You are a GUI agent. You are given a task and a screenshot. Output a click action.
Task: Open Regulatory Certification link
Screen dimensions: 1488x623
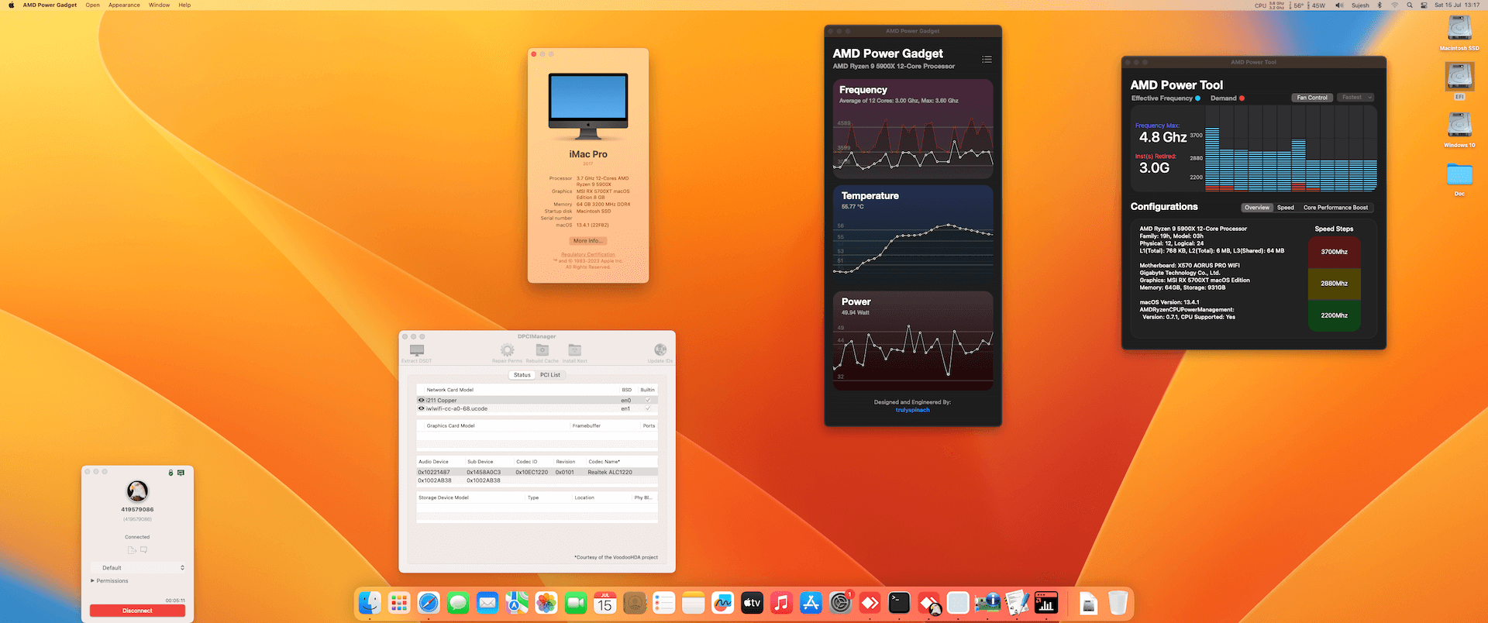pyautogui.click(x=588, y=254)
